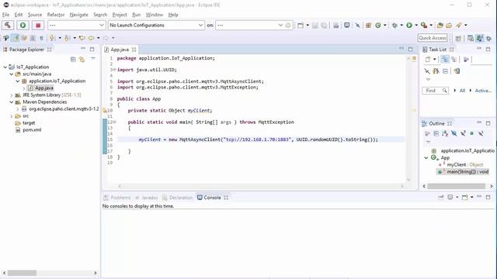Click the launch configuration gear icon
The width and height of the screenshot is (497, 279).
point(288,26)
